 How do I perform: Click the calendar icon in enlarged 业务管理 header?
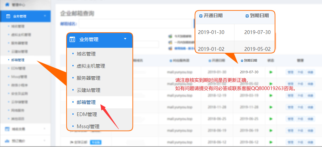[x=72, y=39]
